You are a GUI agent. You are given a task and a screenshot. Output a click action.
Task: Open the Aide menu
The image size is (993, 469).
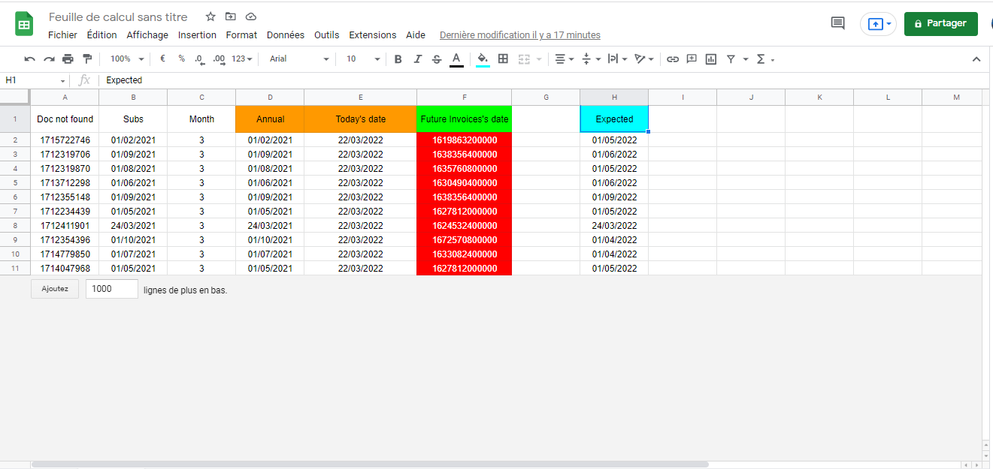click(416, 35)
